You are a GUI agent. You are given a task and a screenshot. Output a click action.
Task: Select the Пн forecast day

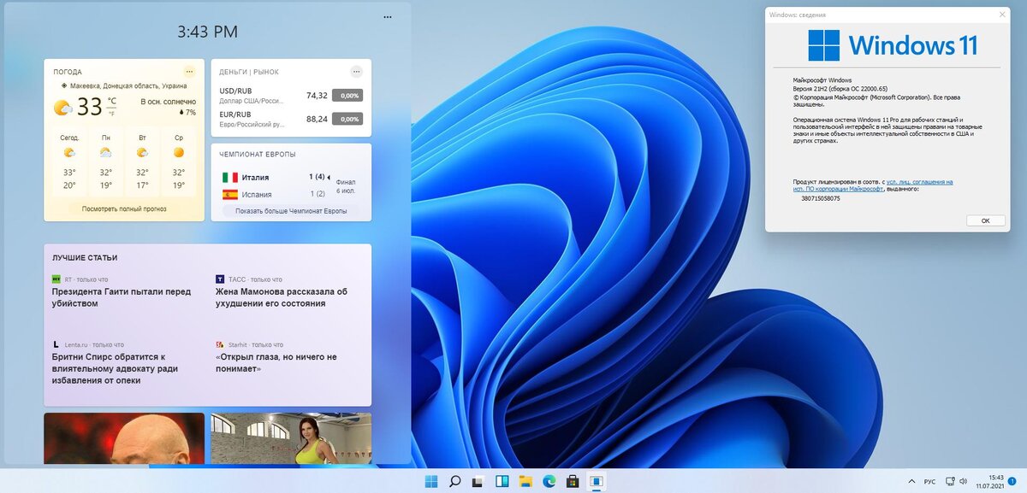[105, 162]
